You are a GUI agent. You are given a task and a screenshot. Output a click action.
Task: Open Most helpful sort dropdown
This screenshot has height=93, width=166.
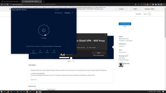39,90
